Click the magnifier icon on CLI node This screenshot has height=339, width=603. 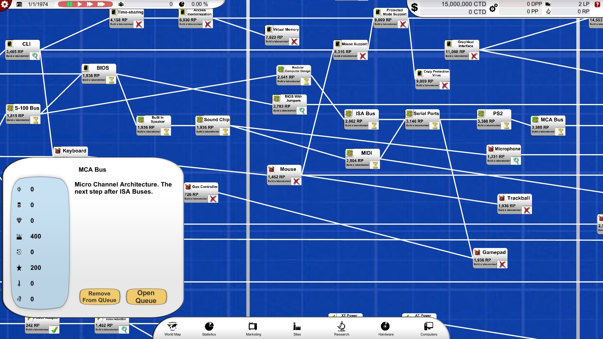pos(35,56)
